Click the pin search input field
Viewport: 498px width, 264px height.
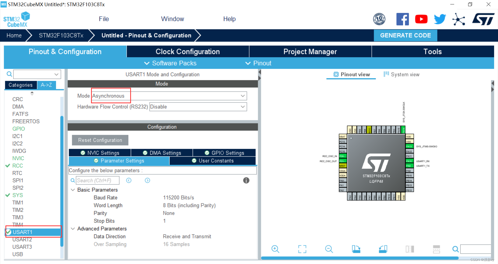[476, 249]
